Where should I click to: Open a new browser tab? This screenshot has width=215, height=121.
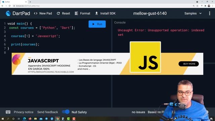click(x=30, y=2)
